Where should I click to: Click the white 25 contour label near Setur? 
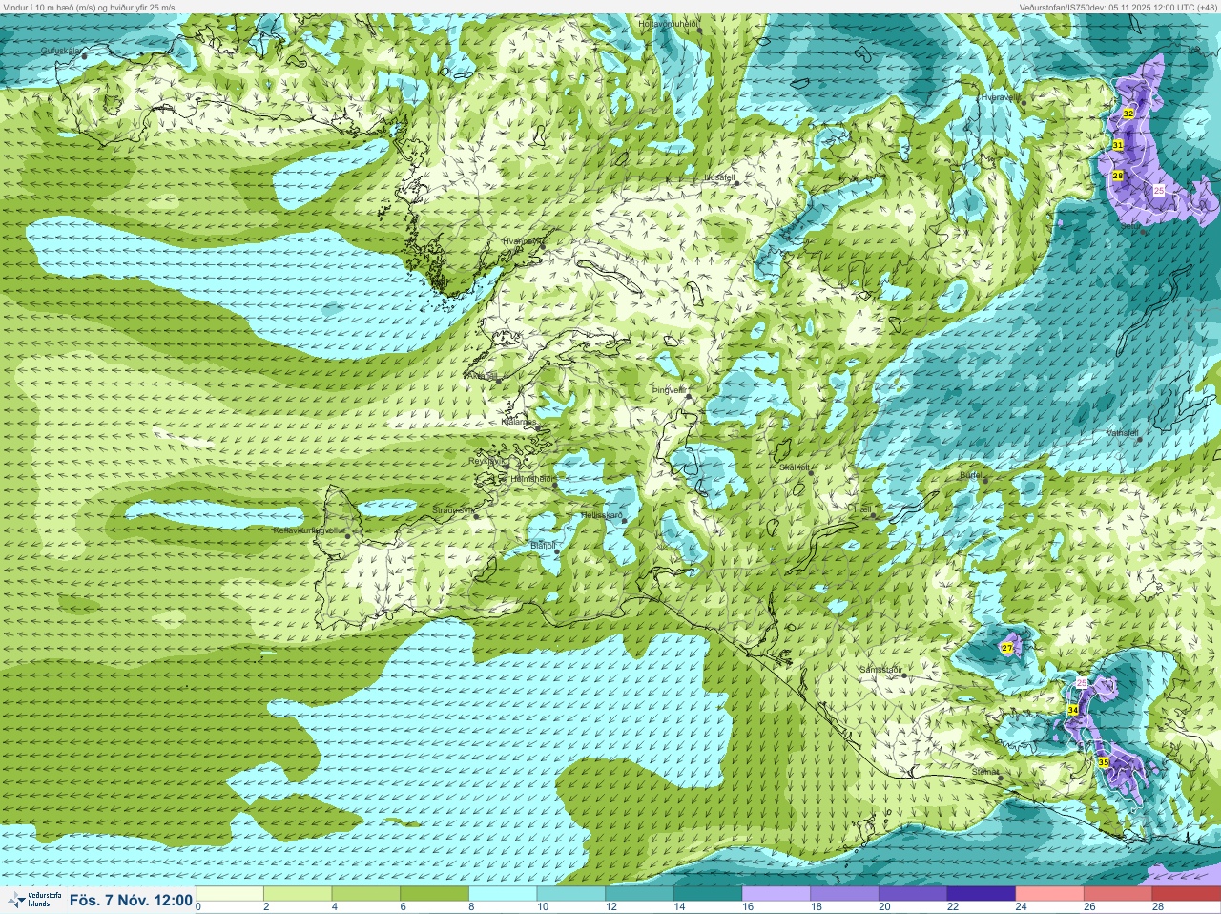point(1159,191)
